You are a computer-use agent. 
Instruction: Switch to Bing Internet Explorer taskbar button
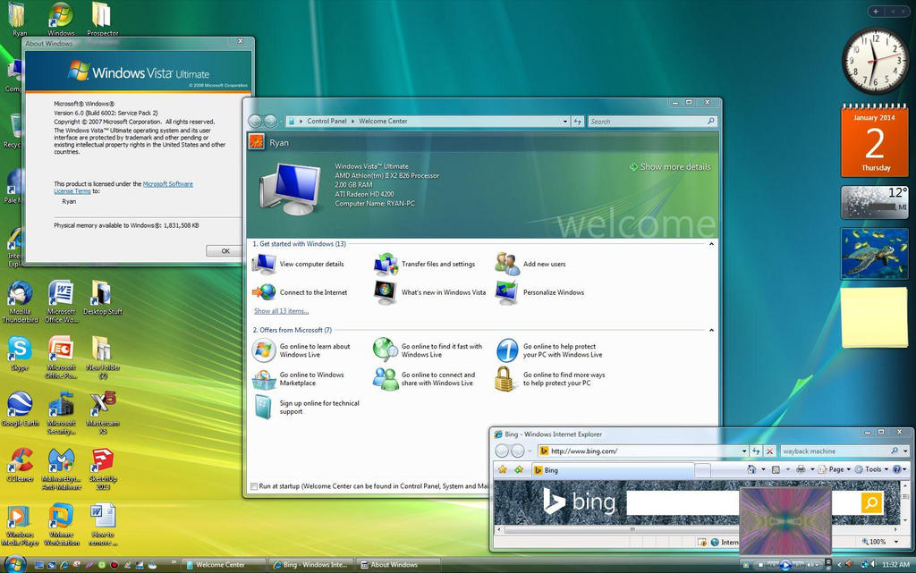[x=311, y=565]
